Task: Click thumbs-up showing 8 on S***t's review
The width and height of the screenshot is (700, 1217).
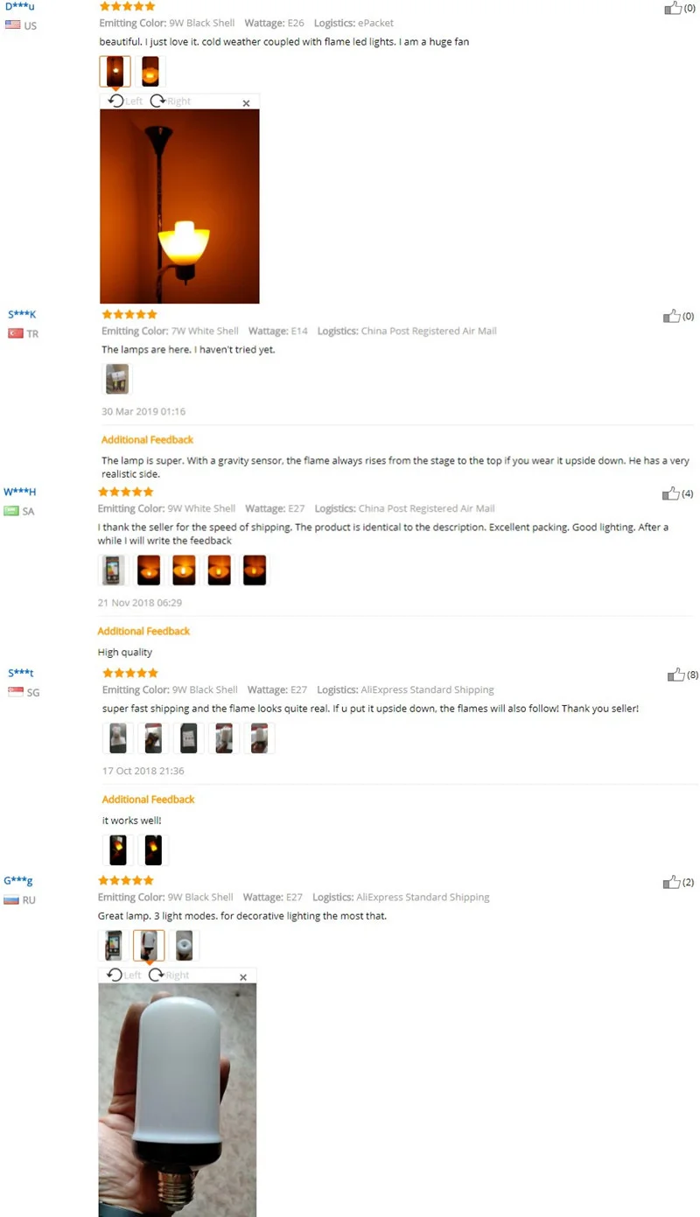Action: (676, 675)
